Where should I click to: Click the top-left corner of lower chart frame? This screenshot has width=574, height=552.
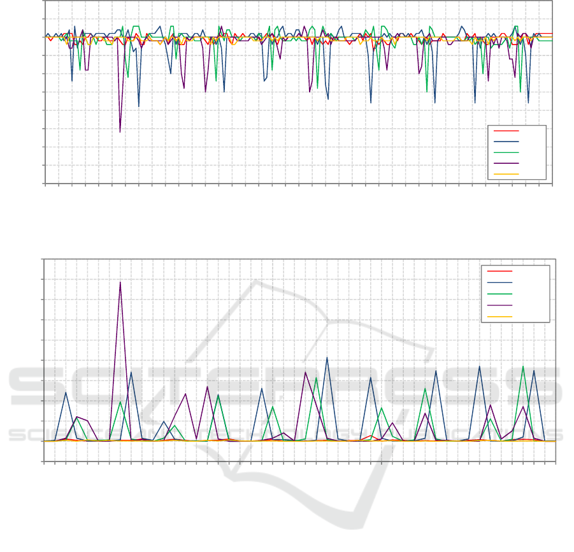[x=43, y=259]
